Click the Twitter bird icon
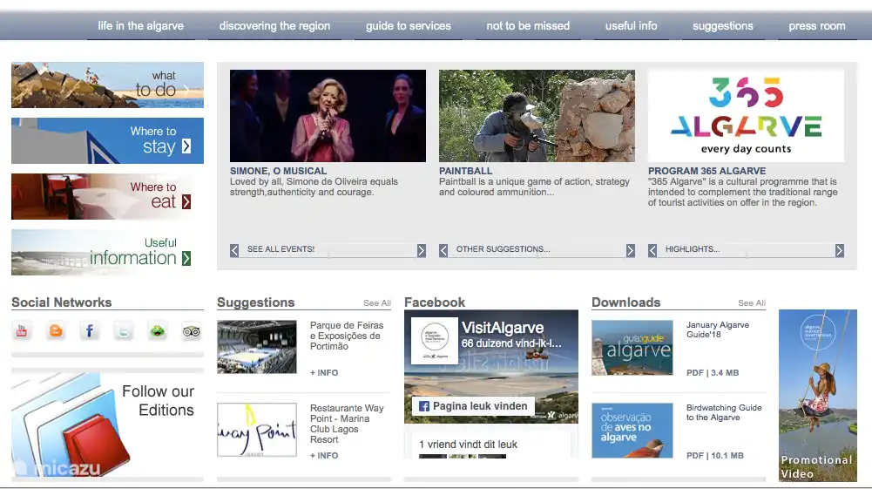 [124, 331]
